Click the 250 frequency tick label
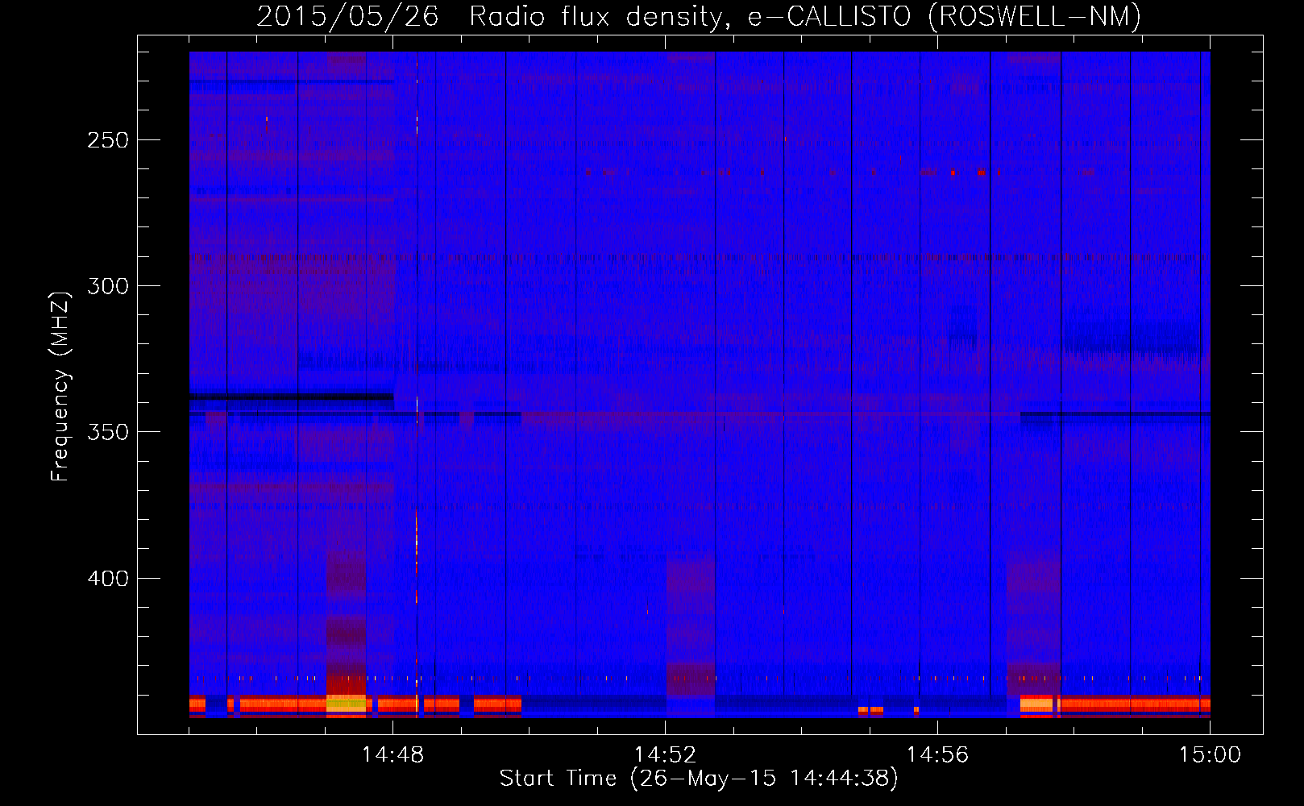 pyautogui.click(x=108, y=140)
